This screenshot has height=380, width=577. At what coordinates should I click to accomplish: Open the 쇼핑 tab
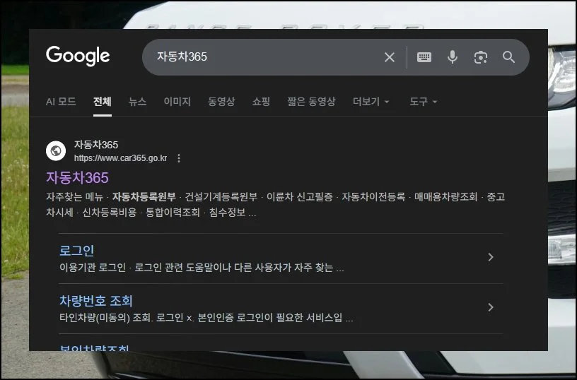[x=261, y=102]
